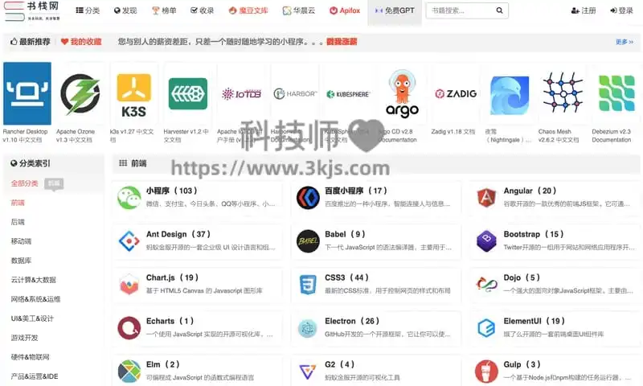Open the K3S yellow logo book

click(x=134, y=93)
